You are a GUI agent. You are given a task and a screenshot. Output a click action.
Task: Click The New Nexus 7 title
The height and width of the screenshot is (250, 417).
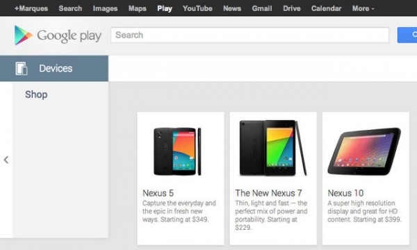click(268, 193)
